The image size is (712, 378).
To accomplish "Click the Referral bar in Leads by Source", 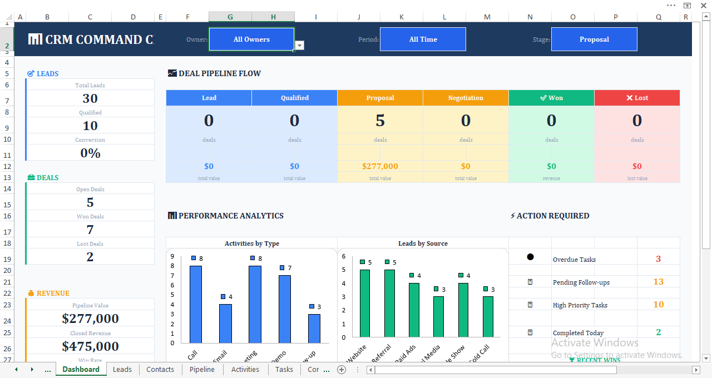I will (389, 304).
